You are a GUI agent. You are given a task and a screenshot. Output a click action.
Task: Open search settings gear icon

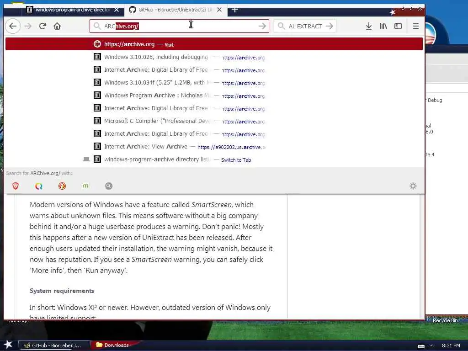click(x=413, y=186)
